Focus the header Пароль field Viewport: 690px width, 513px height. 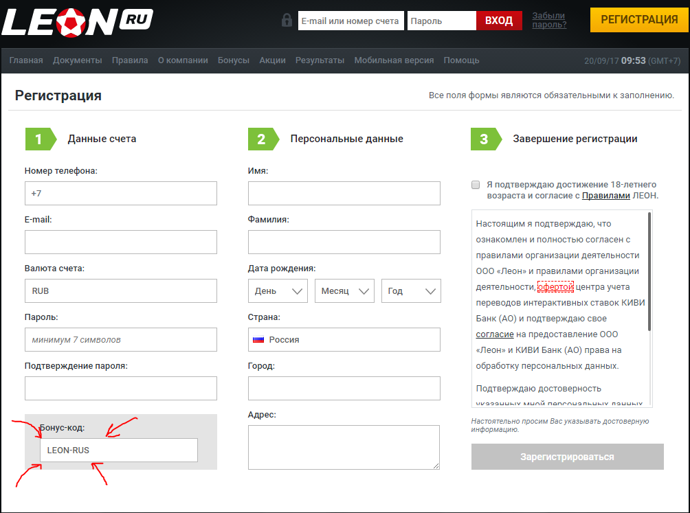tap(442, 21)
